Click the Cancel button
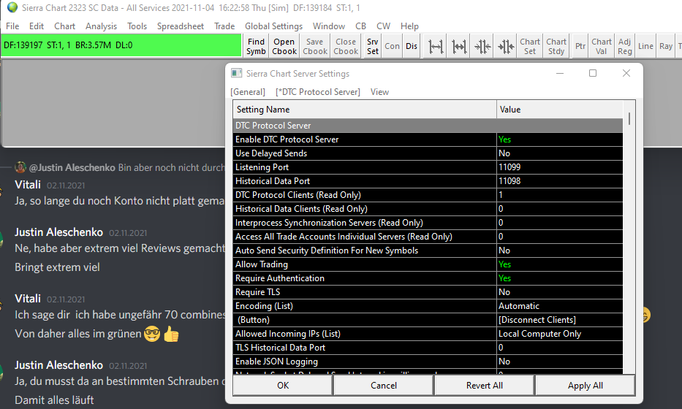 pyautogui.click(x=384, y=386)
